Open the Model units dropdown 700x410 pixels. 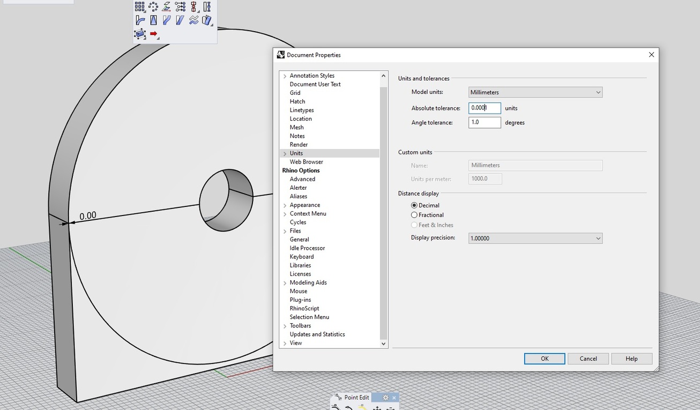535,92
